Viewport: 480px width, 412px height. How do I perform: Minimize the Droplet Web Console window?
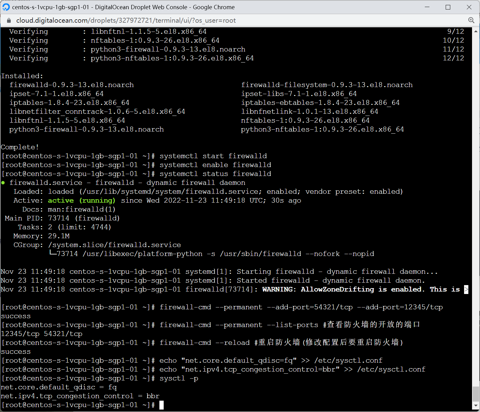[427, 7]
